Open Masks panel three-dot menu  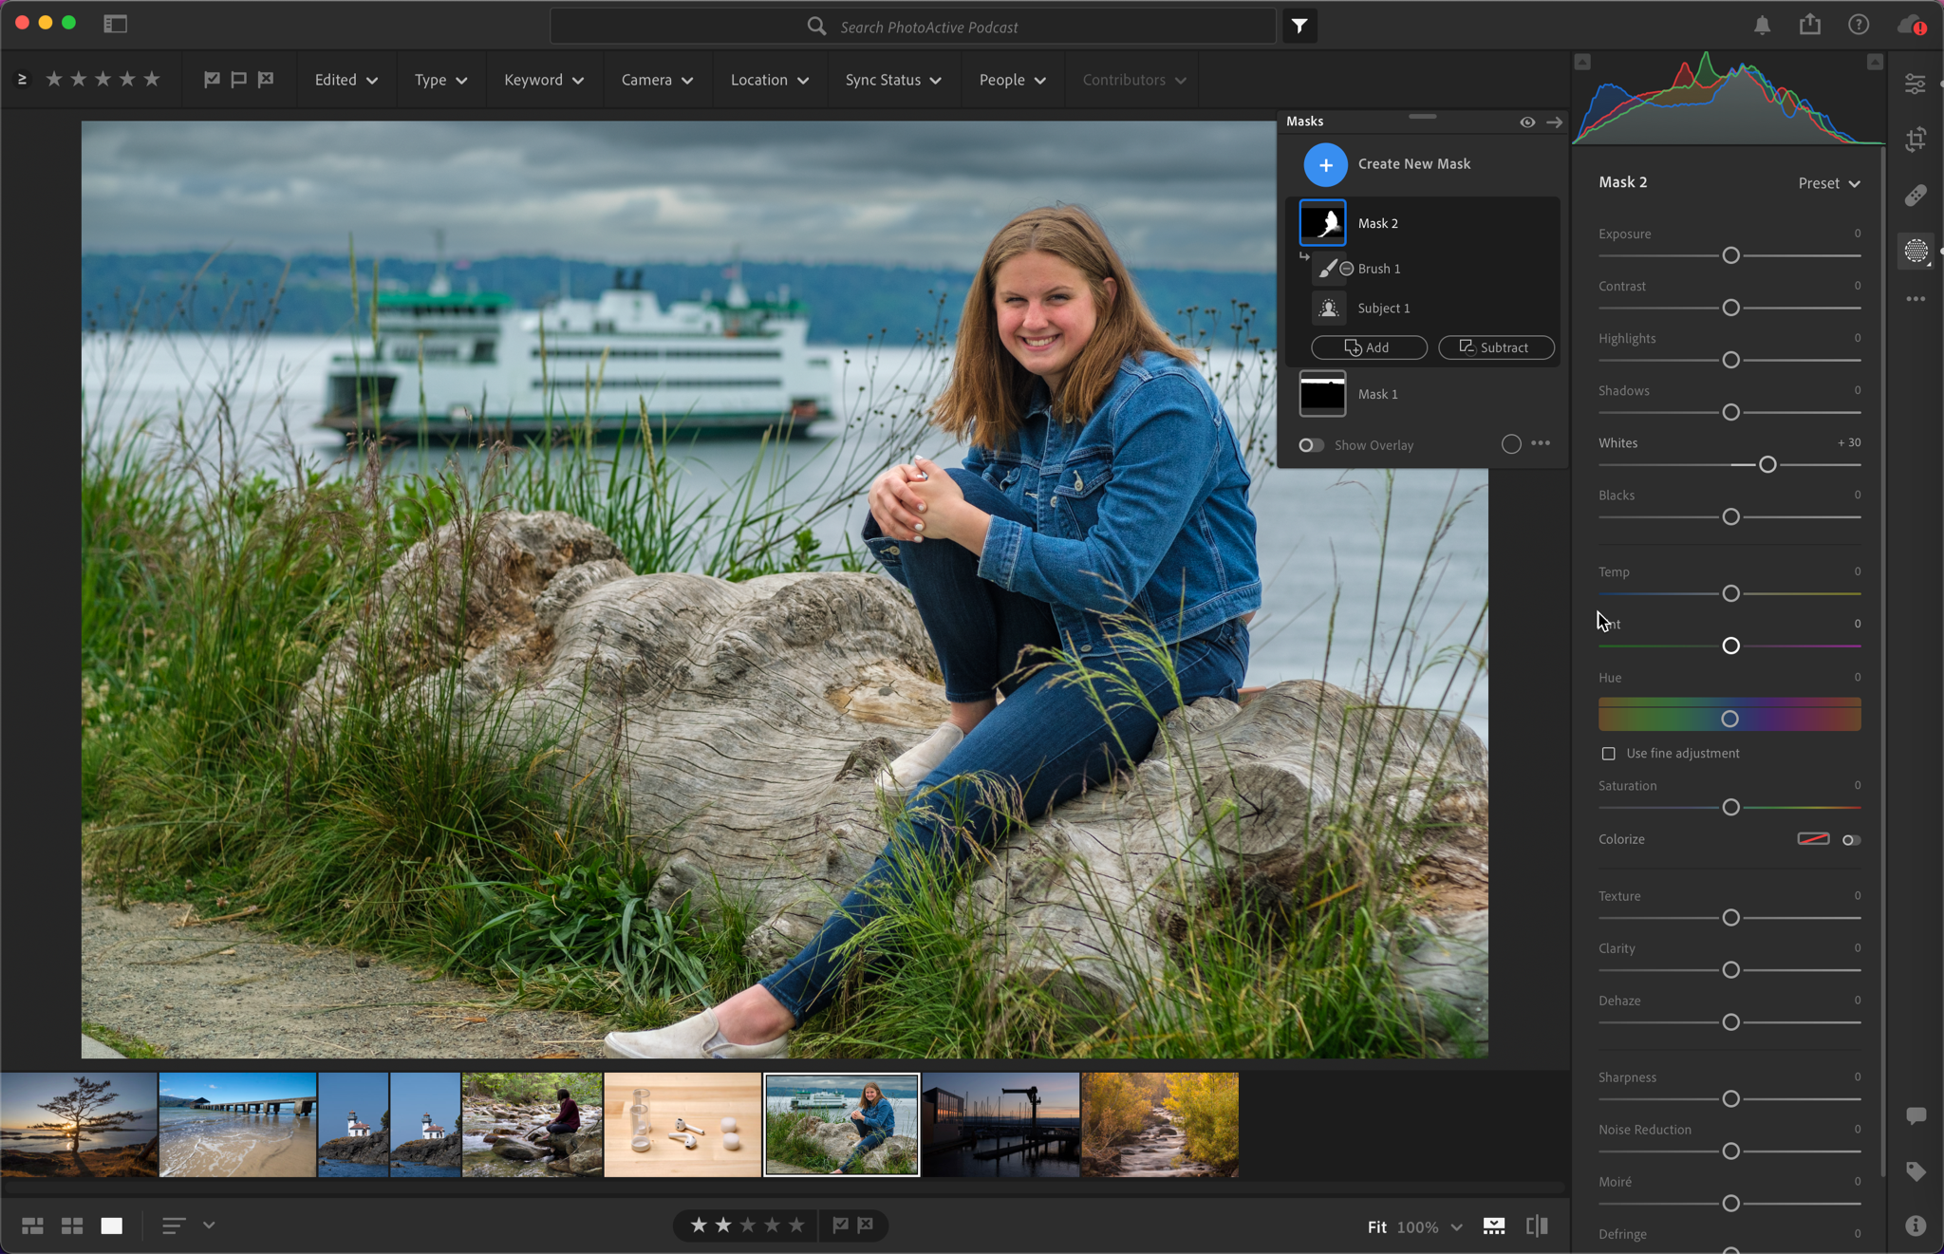click(1541, 443)
